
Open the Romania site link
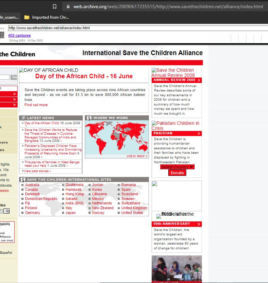pos(129,185)
